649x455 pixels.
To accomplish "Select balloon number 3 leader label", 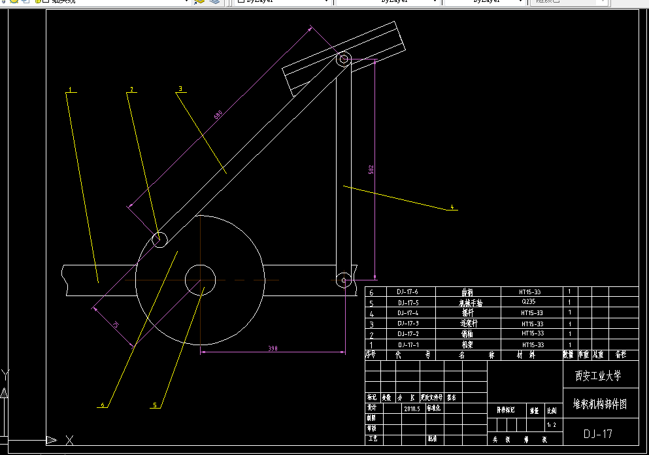I will (x=180, y=89).
